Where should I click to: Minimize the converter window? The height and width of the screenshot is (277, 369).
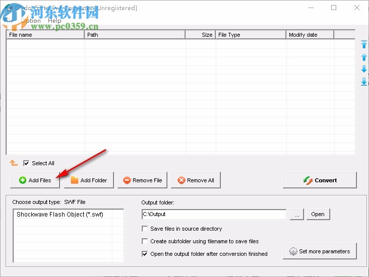[311, 8]
